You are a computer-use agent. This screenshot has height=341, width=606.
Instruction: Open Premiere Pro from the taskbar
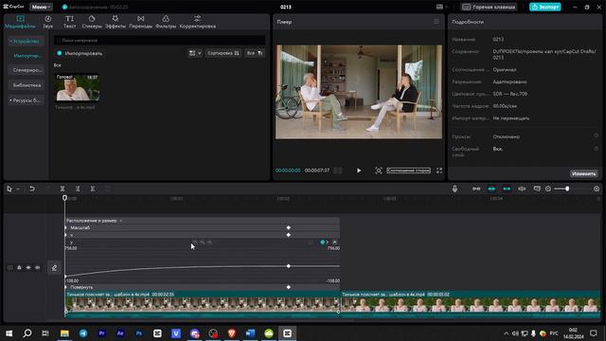(101, 332)
